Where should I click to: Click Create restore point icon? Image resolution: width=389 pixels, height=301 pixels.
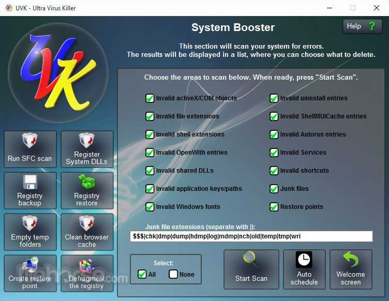(x=30, y=273)
